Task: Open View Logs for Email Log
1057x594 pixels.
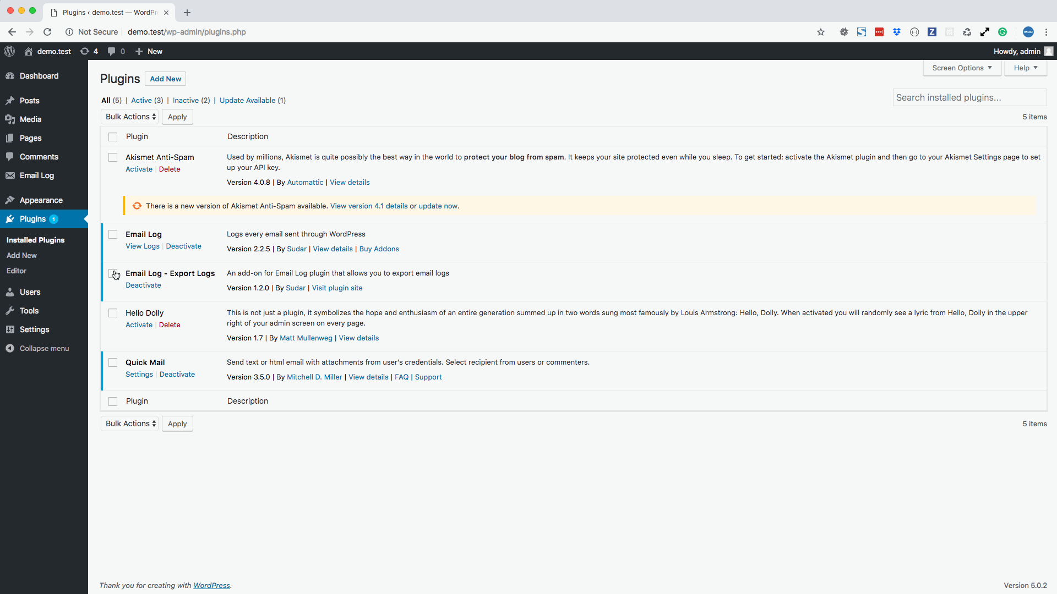Action: (143, 246)
